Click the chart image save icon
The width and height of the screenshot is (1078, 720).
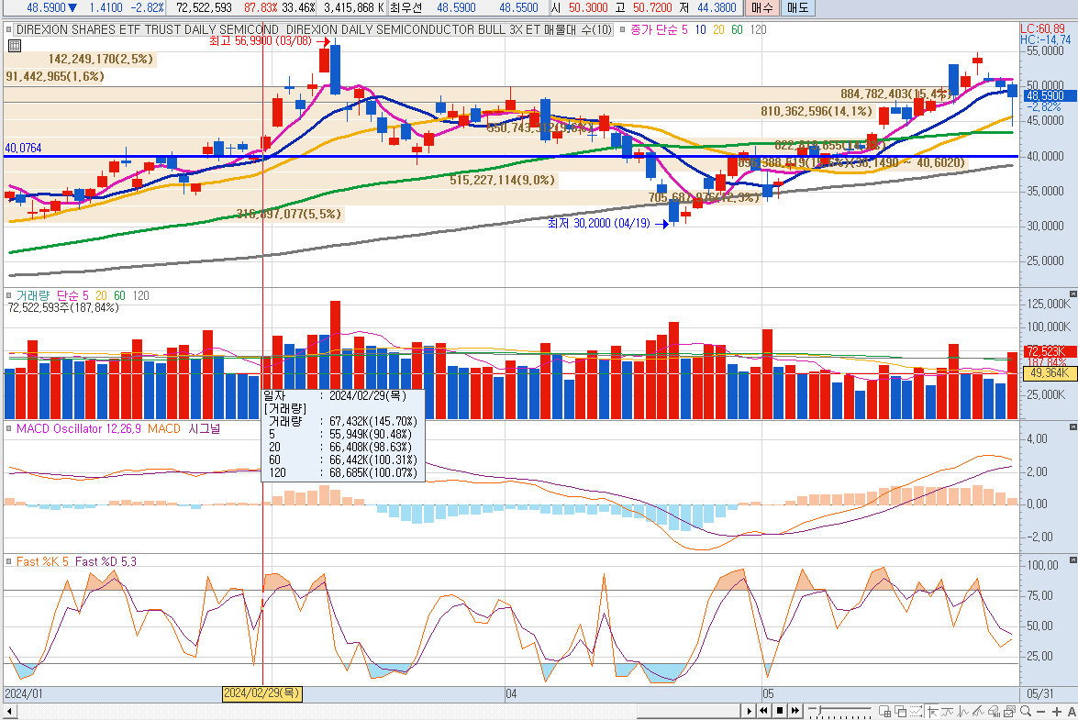pos(1009,711)
